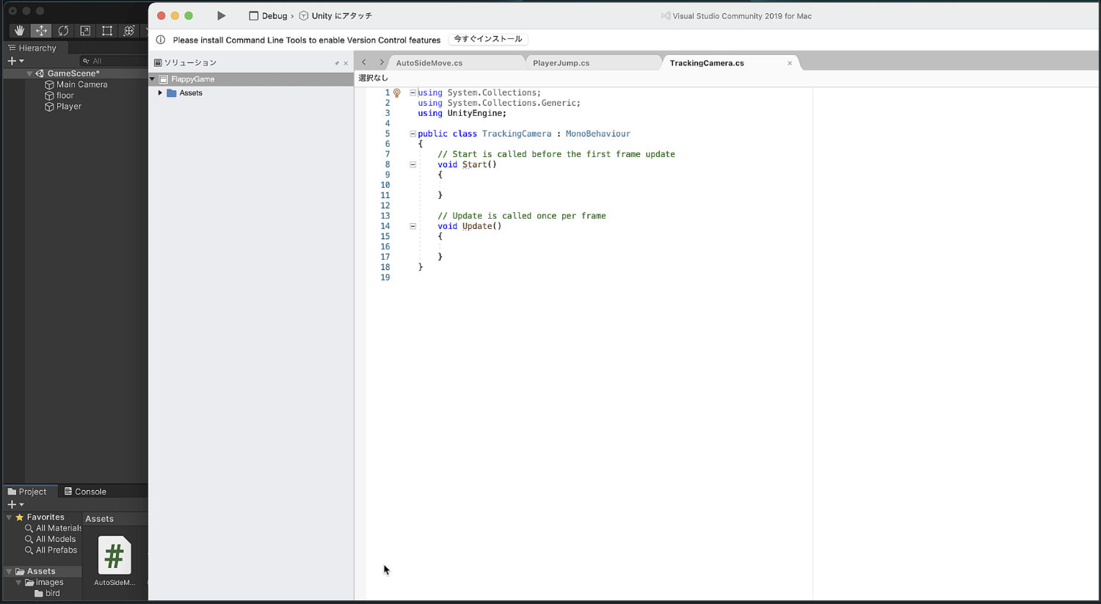Click the 'using UnityEngine;' line
The height and width of the screenshot is (604, 1101).
[x=462, y=113]
